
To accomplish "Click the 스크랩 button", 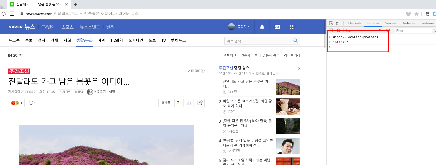I will click(79, 92).
